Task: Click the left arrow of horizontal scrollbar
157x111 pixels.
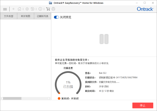Action: 2,98
